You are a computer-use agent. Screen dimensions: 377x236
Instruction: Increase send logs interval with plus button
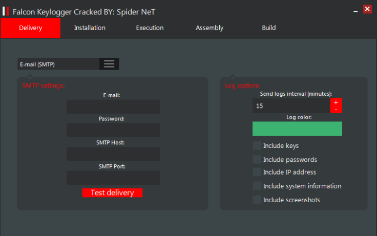336,102
